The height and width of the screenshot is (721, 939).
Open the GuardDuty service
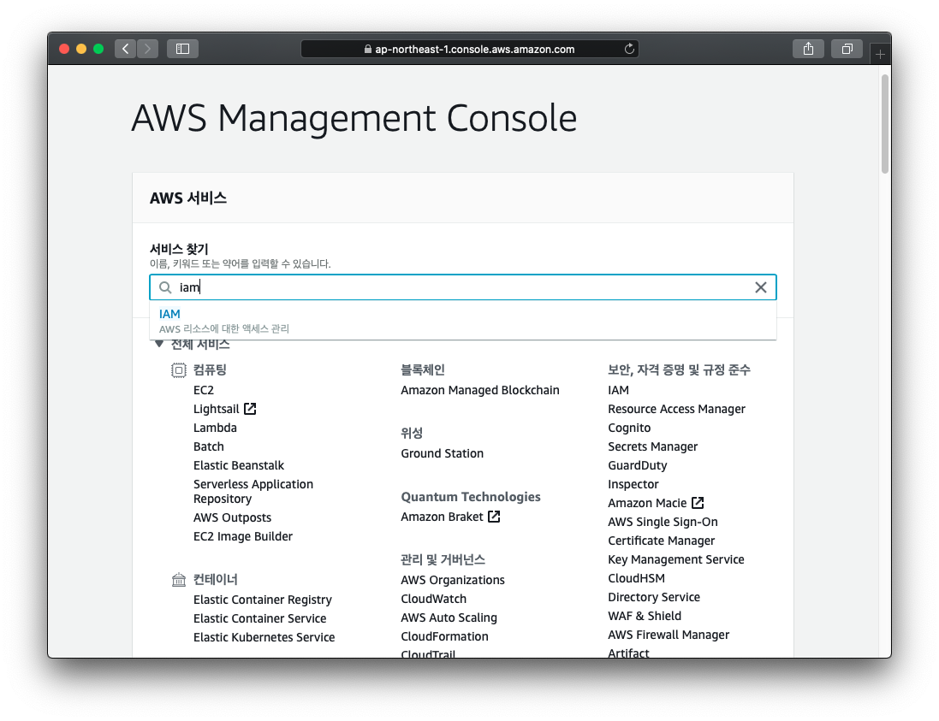pos(637,465)
